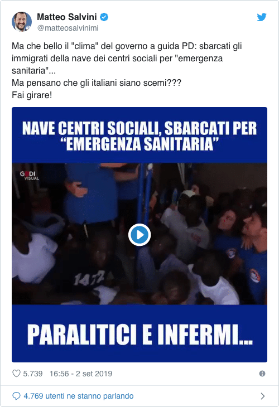Click the speech bubble reply icon

(16, 396)
